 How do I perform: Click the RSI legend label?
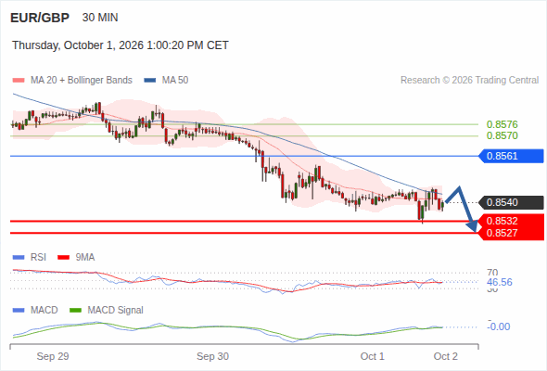coord(38,258)
